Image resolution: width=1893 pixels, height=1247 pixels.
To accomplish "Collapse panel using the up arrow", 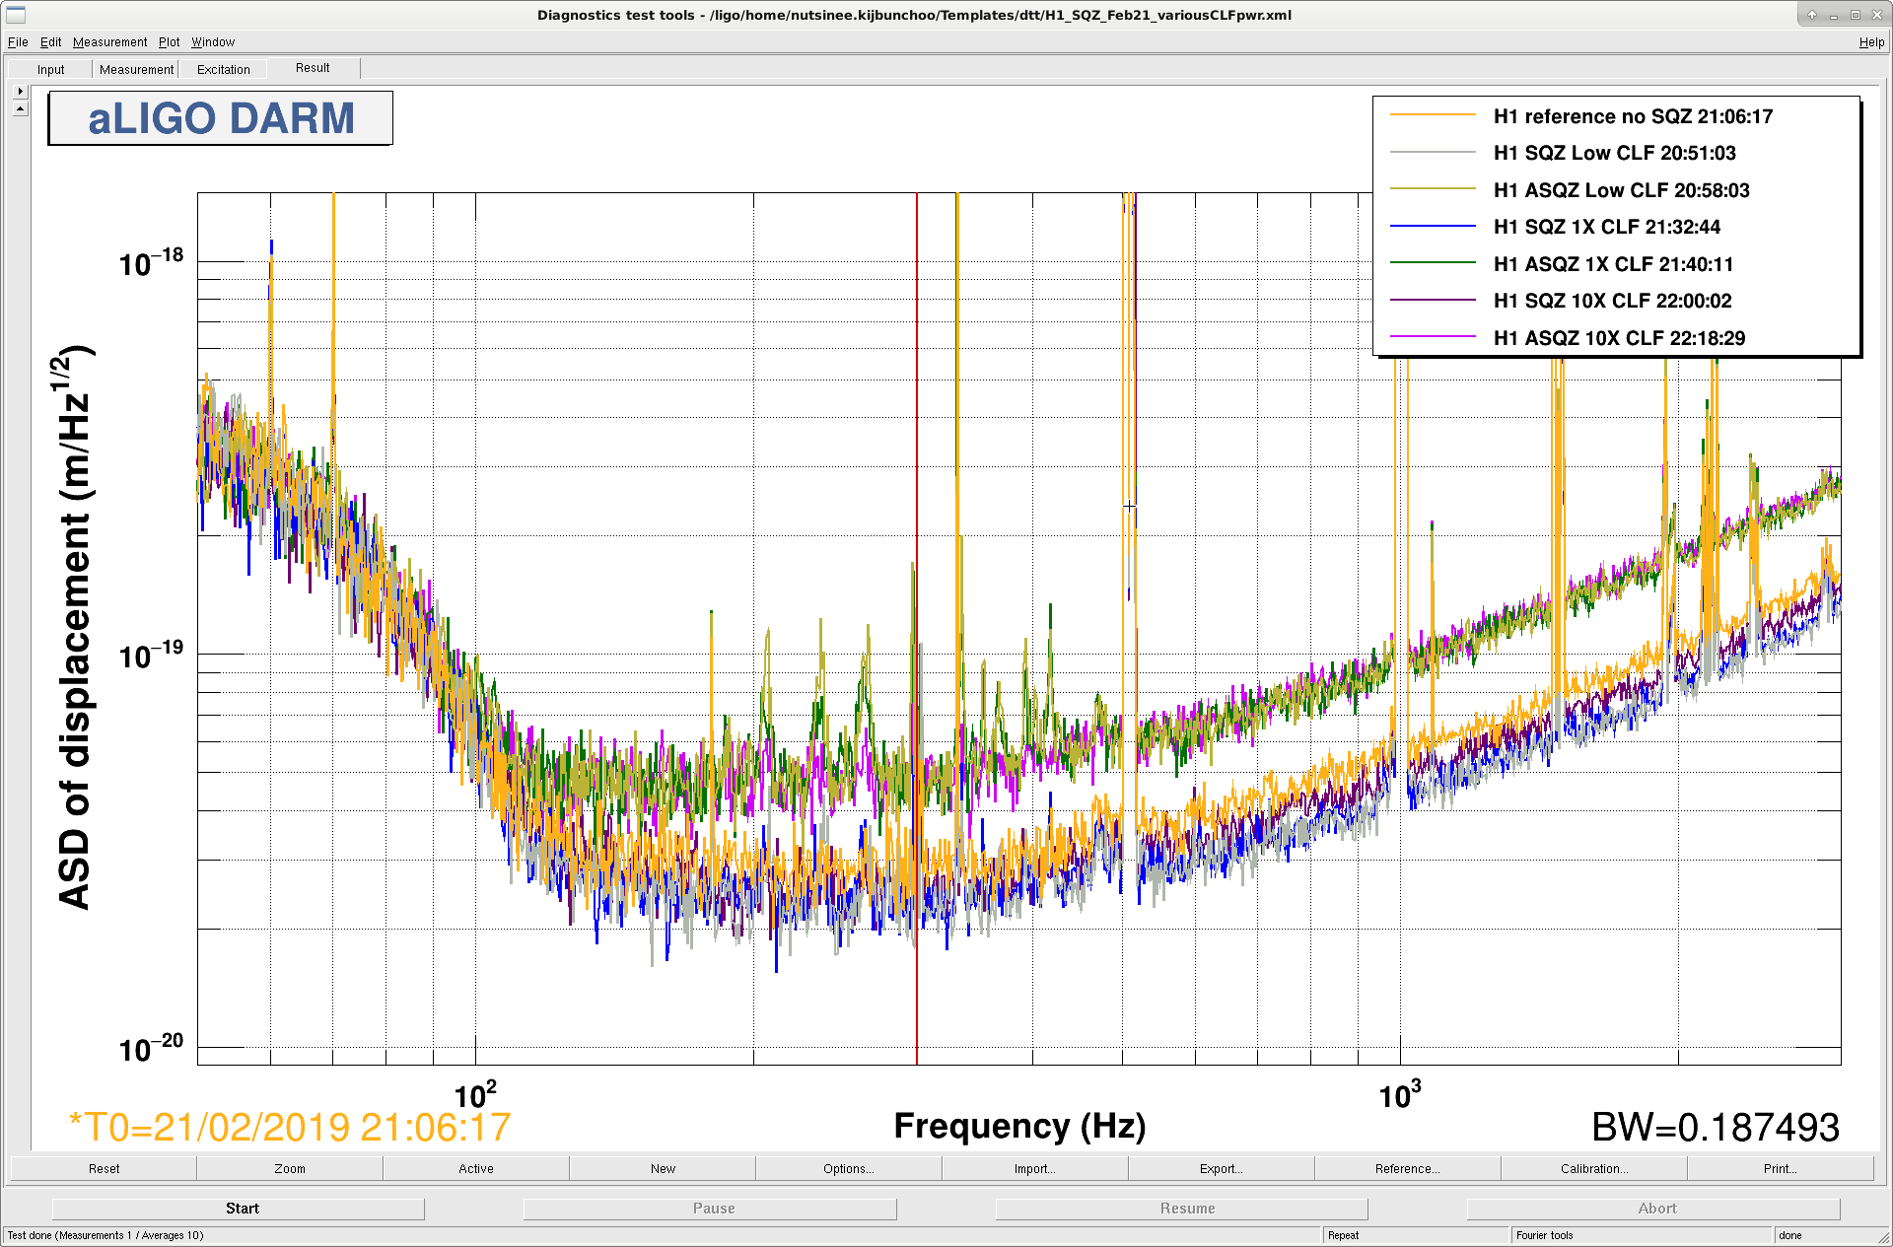I will coord(20,108).
